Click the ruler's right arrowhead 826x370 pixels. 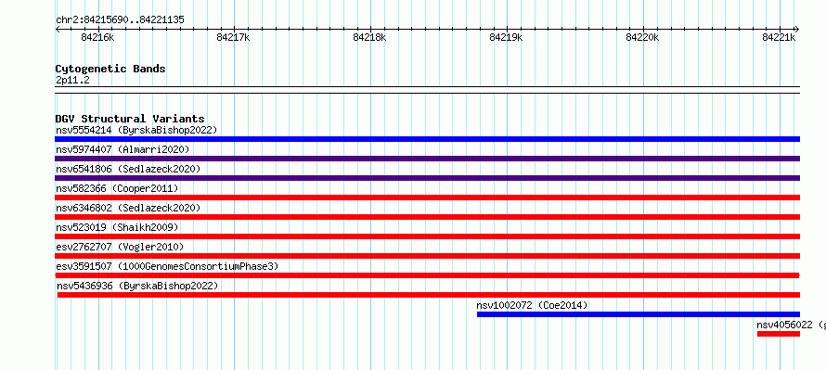click(x=796, y=30)
